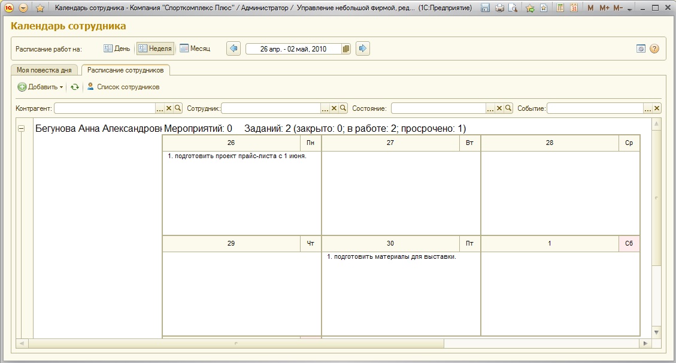Open Список сотрудников

[123, 87]
